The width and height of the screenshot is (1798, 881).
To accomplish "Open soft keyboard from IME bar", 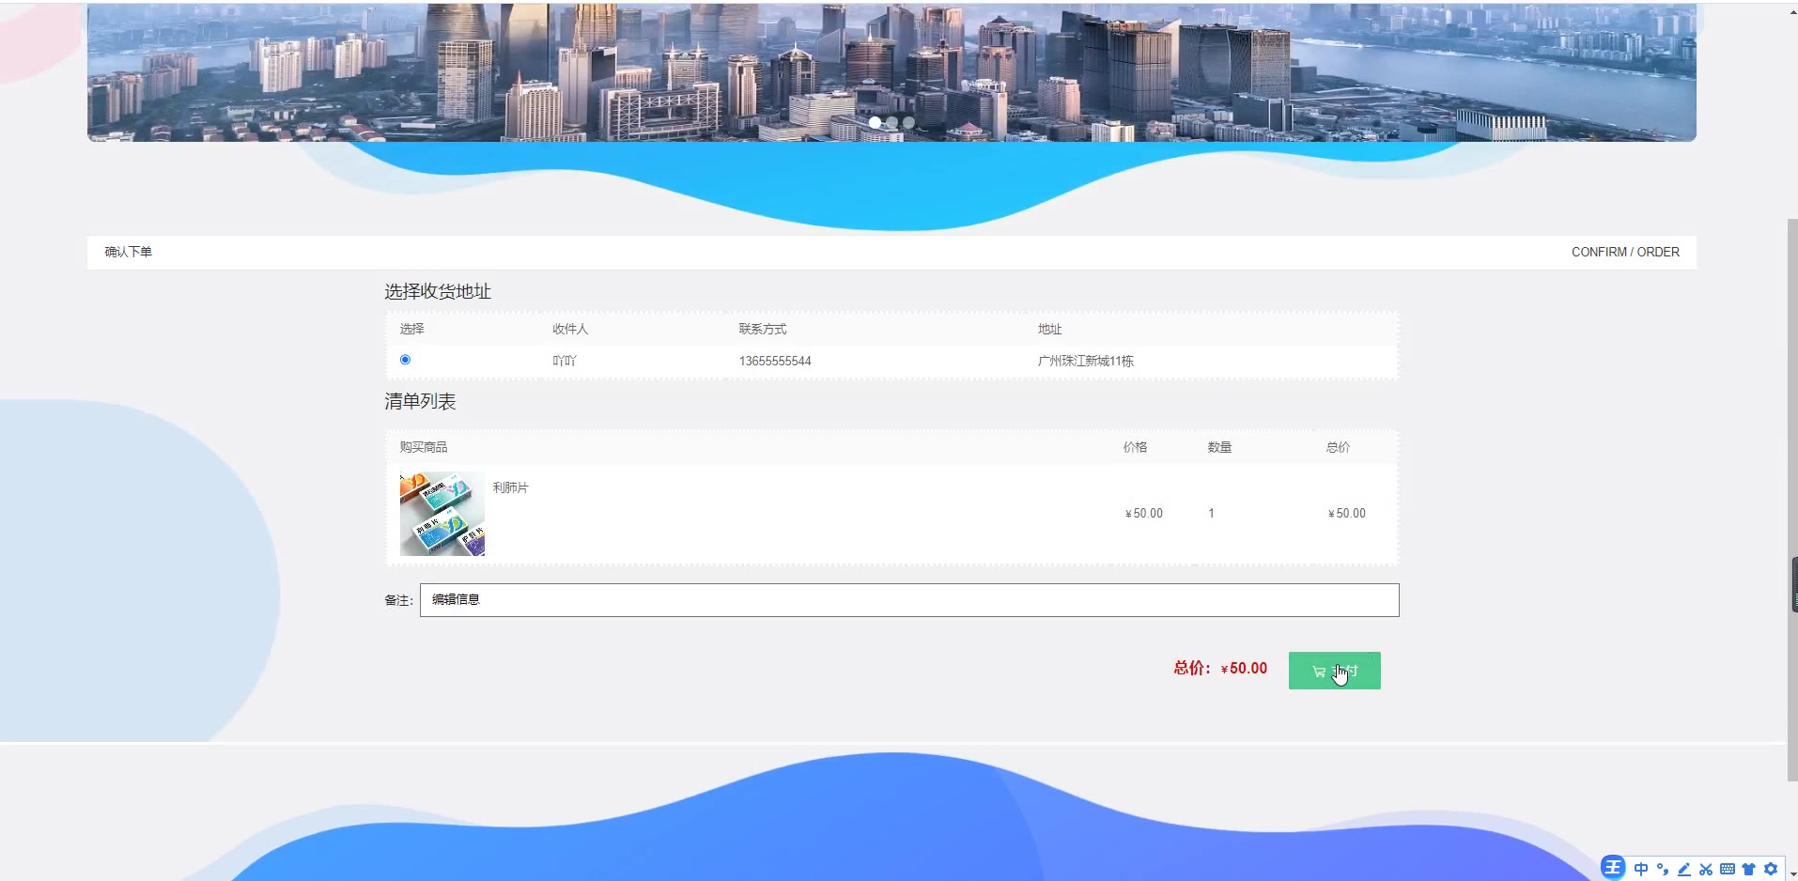I will (1728, 869).
